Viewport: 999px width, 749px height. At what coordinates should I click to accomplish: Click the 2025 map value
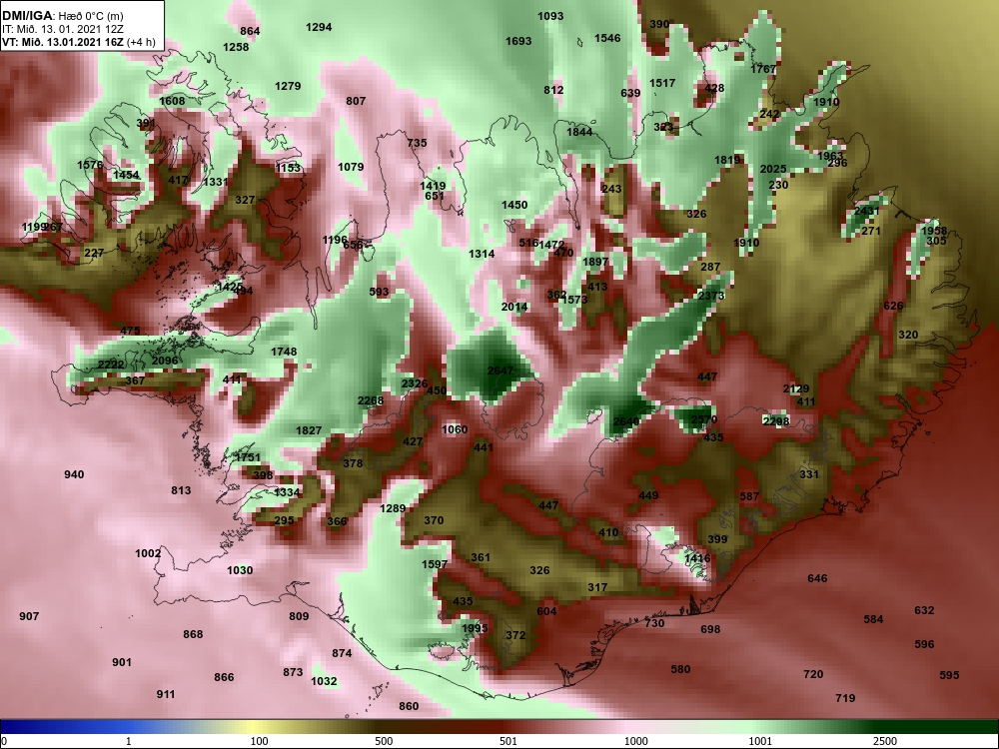773,169
